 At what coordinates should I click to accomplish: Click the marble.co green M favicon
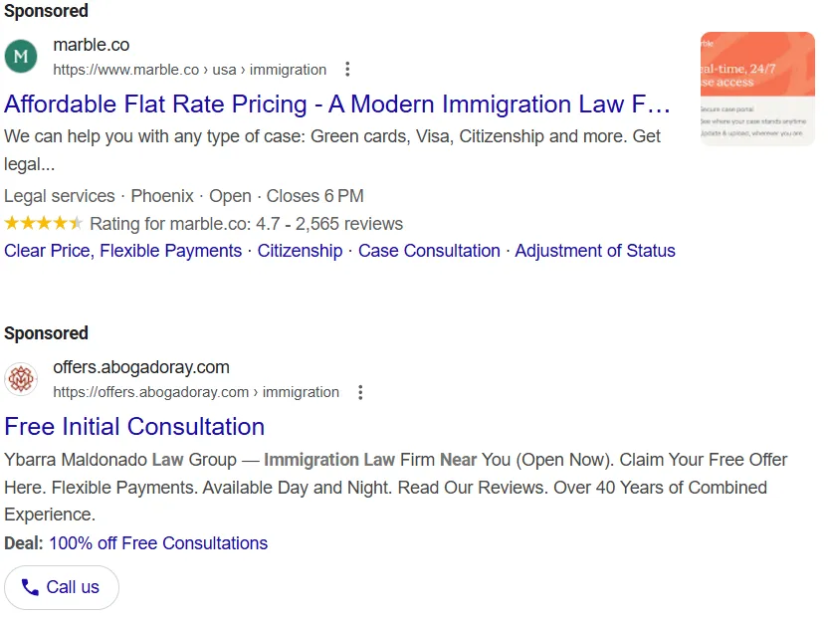pyautogui.click(x=21, y=57)
